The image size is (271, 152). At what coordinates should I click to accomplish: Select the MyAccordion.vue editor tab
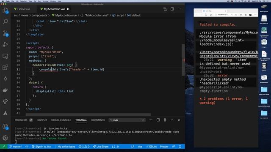pyautogui.click(x=54, y=9)
